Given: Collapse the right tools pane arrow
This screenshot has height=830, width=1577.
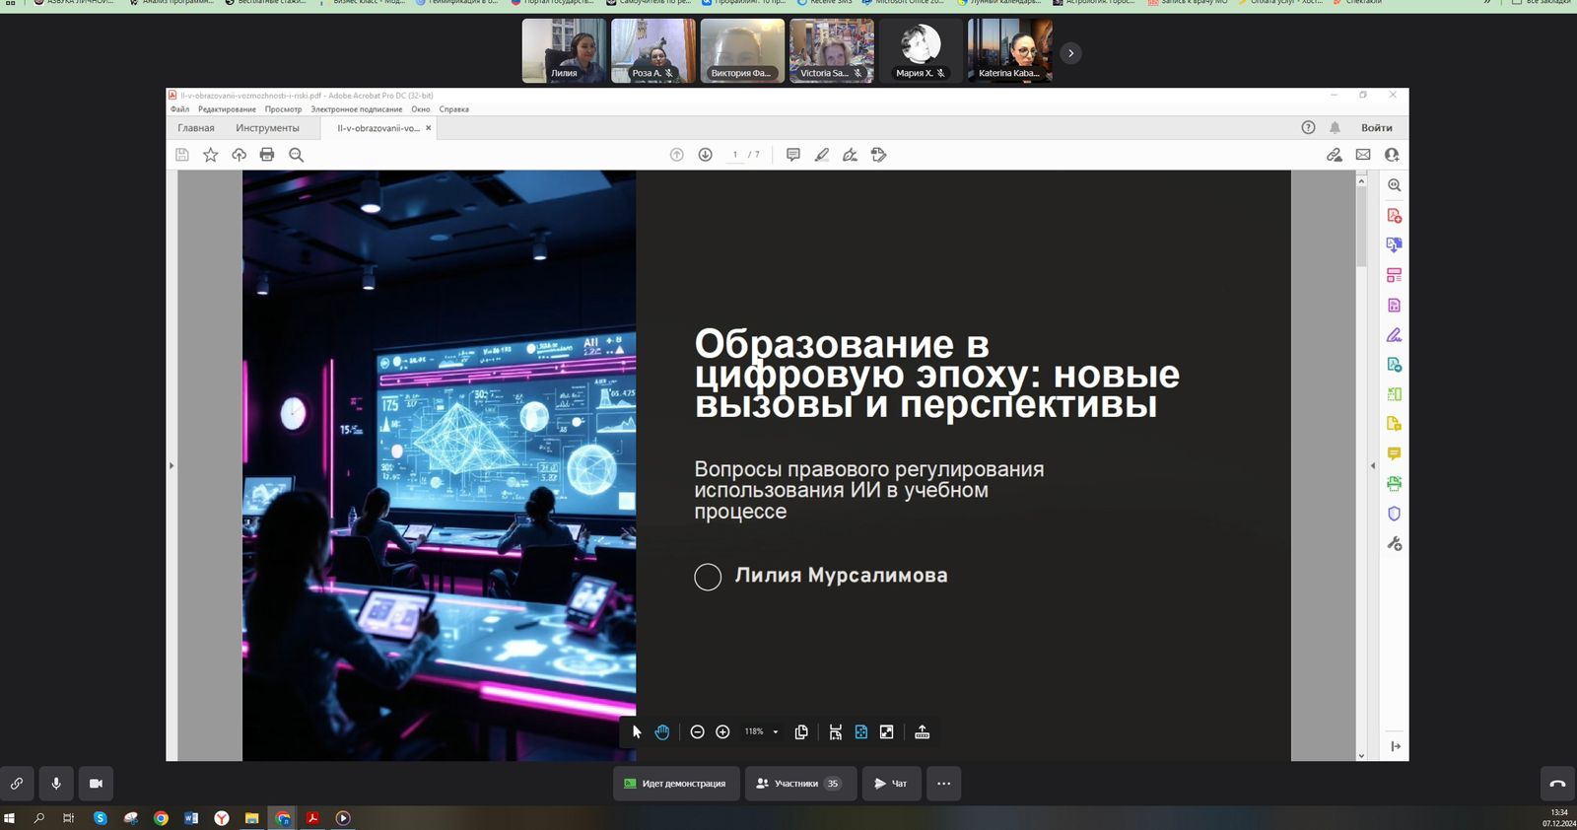Looking at the screenshot, I should tap(1373, 465).
